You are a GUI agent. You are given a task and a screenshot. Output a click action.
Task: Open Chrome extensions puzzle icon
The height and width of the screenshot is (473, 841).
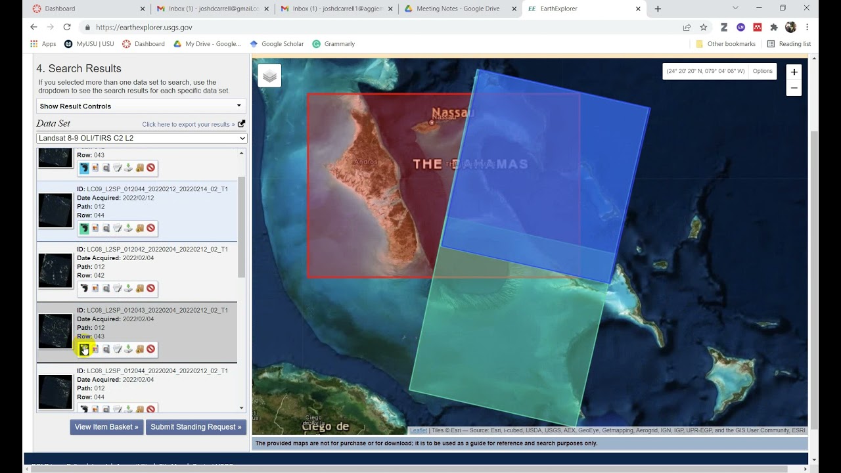pos(774,27)
